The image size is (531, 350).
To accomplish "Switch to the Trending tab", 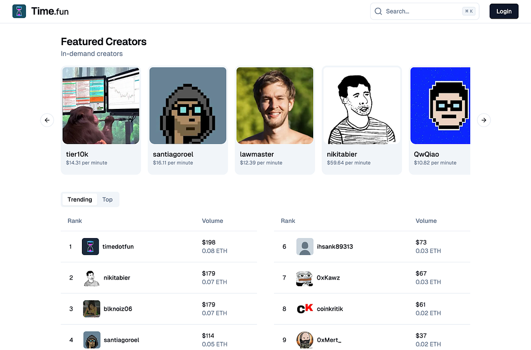I will [x=79, y=200].
